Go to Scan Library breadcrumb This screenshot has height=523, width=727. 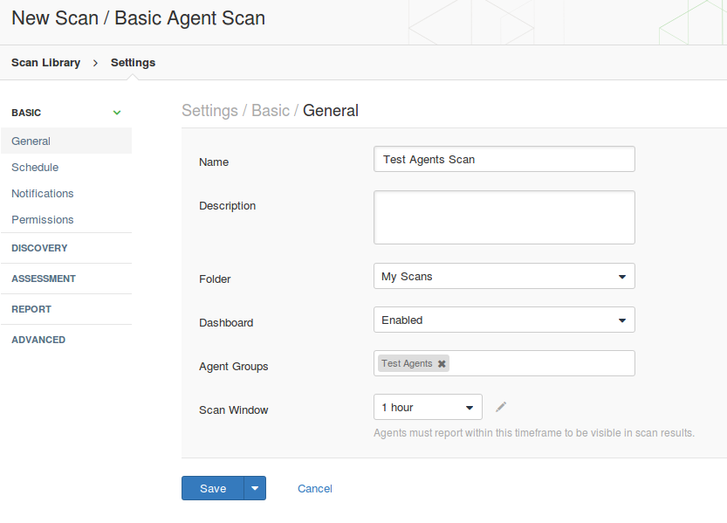(x=46, y=63)
